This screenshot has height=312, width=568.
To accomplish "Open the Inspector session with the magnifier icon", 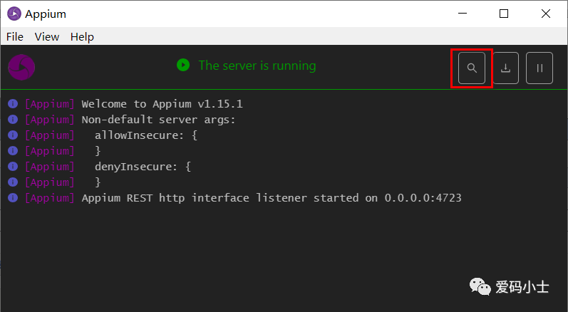I will [x=472, y=68].
